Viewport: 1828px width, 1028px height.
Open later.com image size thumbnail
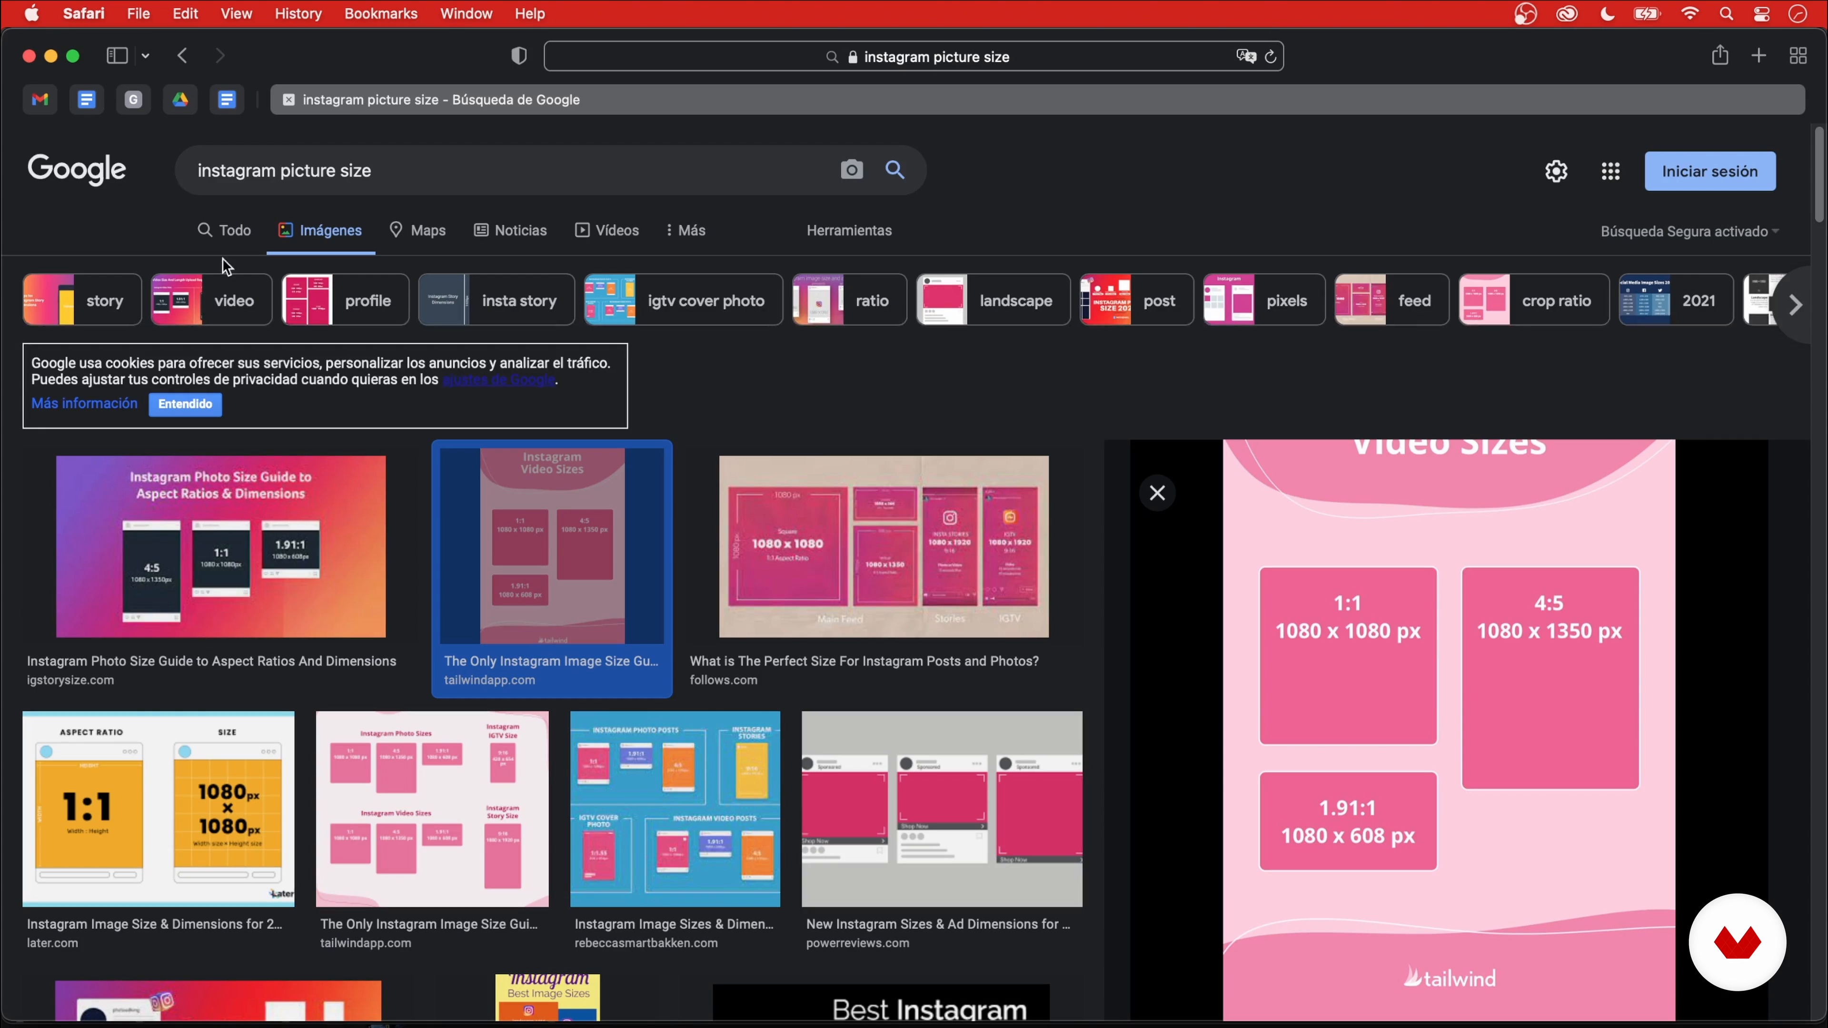coord(158,810)
